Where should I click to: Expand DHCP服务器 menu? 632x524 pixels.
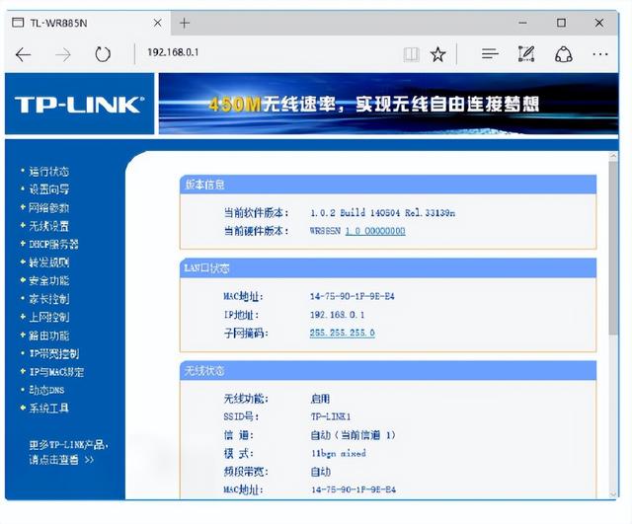[53, 244]
